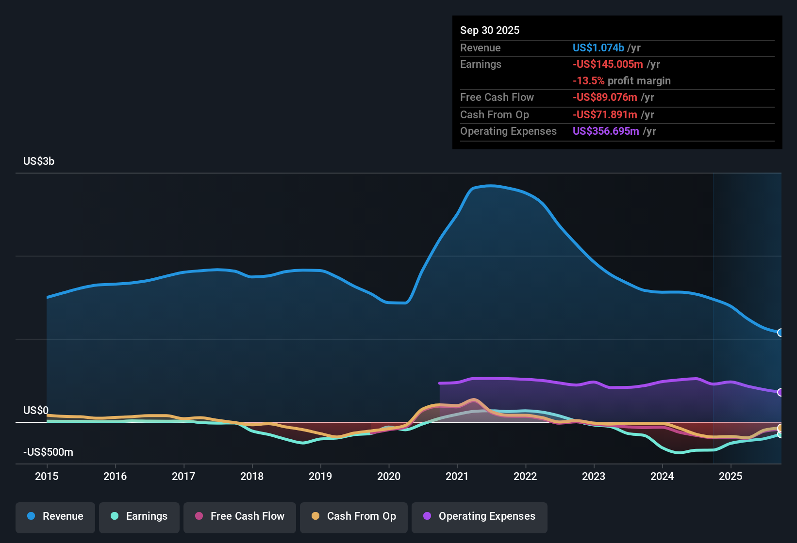Select the Operating Expenses endpoint marker
Image resolution: width=797 pixels, height=543 pixels.
pos(780,392)
